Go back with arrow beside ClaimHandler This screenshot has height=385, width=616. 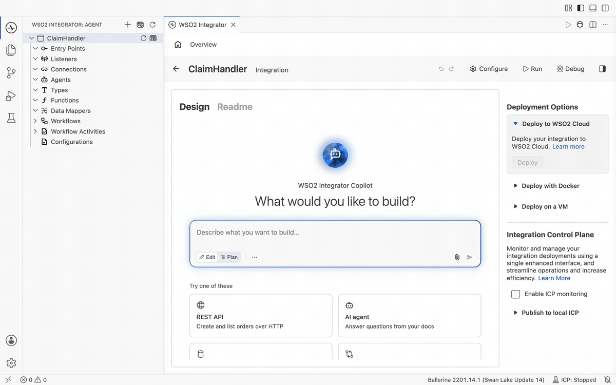176,69
